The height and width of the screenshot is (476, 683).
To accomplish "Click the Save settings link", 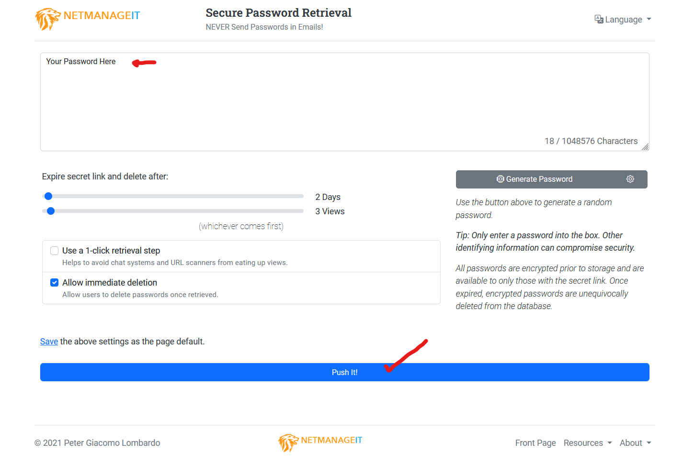I will click(49, 342).
